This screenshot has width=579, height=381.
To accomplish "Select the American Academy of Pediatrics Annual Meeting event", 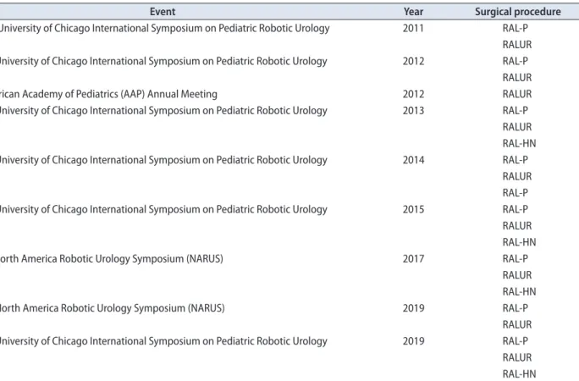I will coord(108,94).
